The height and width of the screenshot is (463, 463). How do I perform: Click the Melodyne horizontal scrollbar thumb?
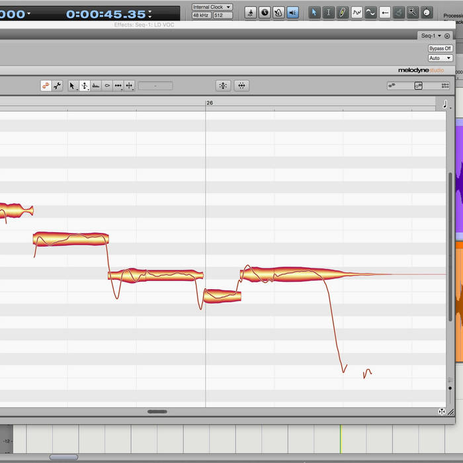157,411
